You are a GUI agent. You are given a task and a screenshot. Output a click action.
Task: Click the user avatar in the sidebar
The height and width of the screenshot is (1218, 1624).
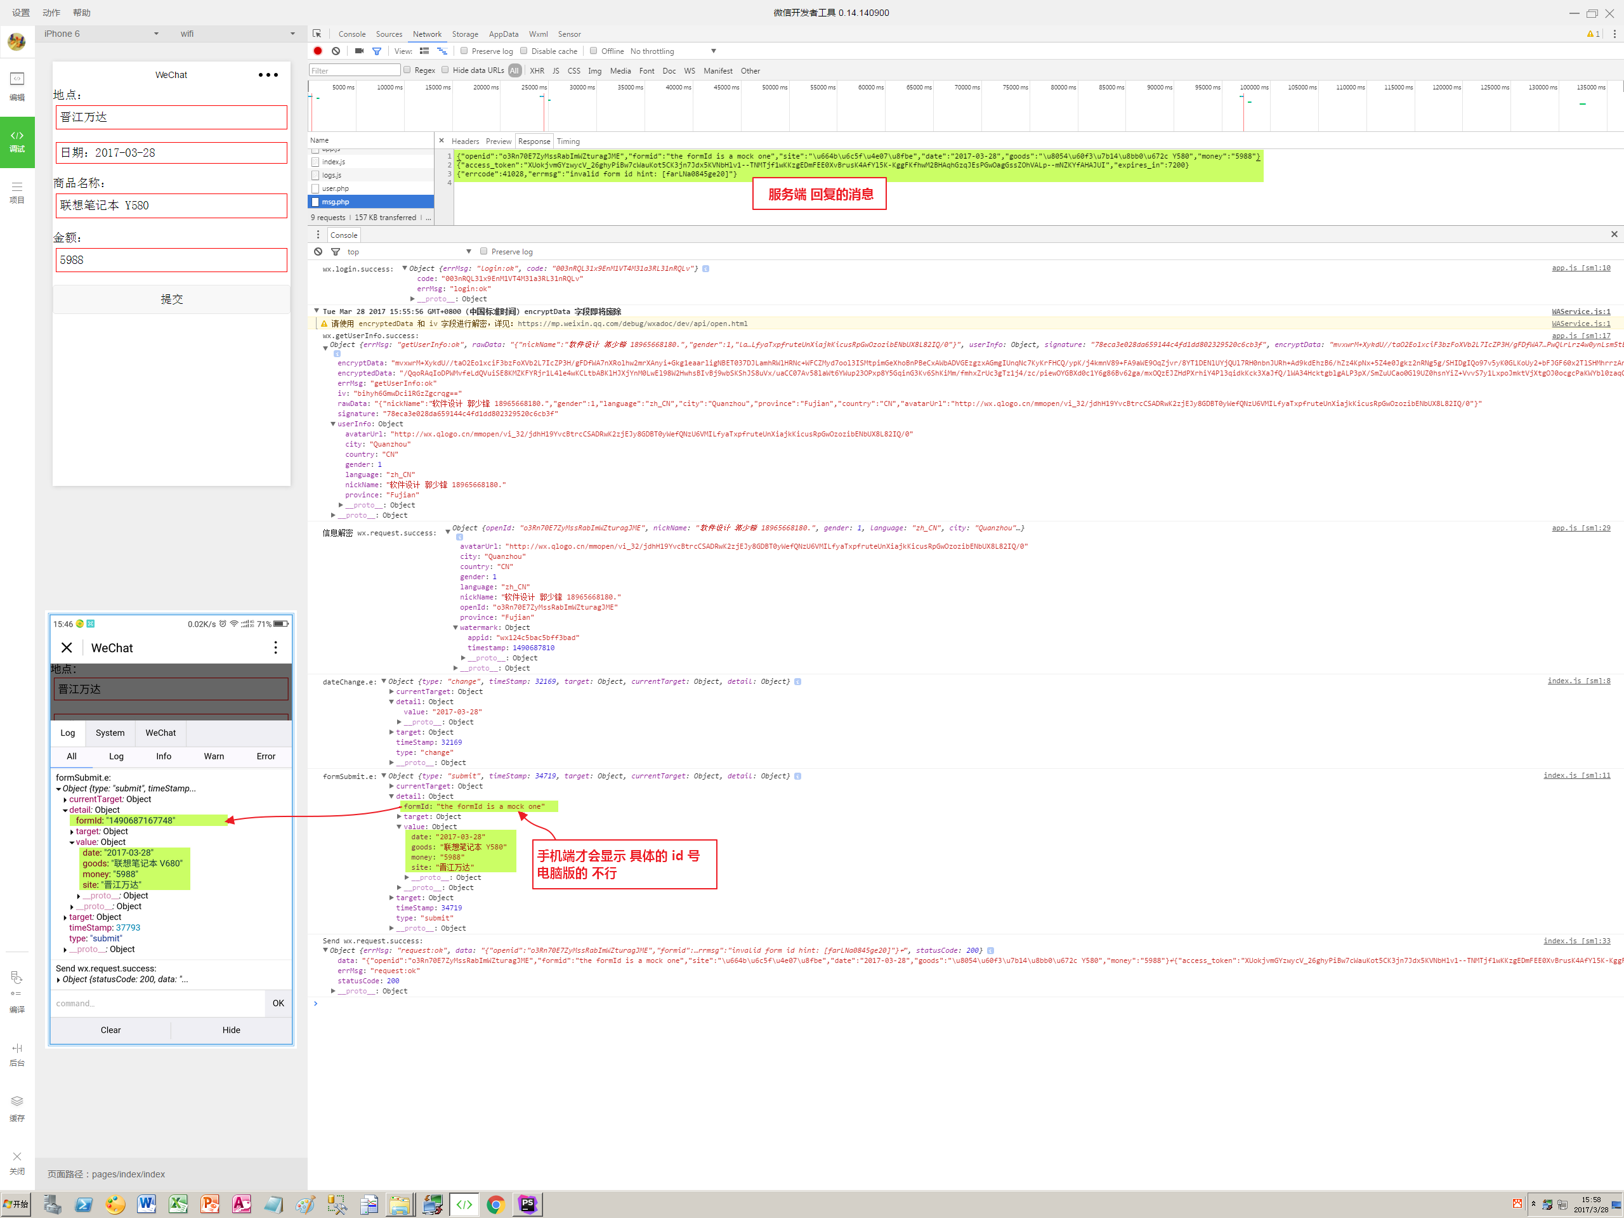click(17, 41)
